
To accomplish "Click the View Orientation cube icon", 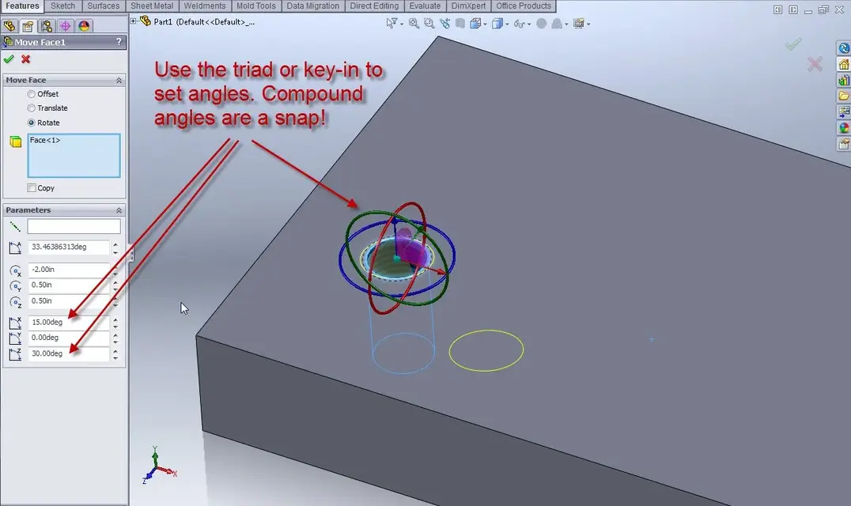I will pyautogui.click(x=475, y=23).
